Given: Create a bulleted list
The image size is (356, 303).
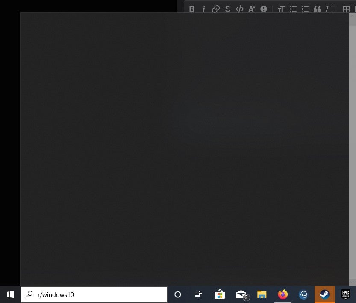Looking at the screenshot, I should (293, 9).
